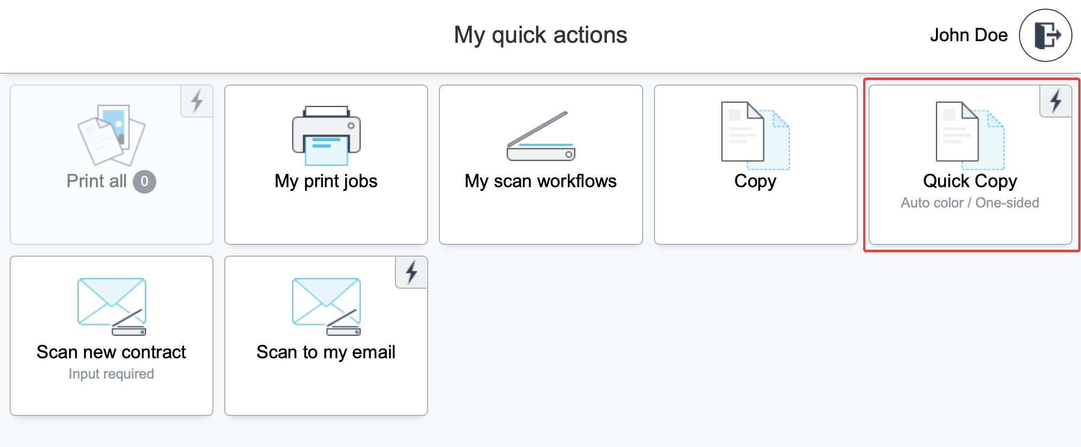Click the lightning bolt on Print all tile

pos(197,101)
